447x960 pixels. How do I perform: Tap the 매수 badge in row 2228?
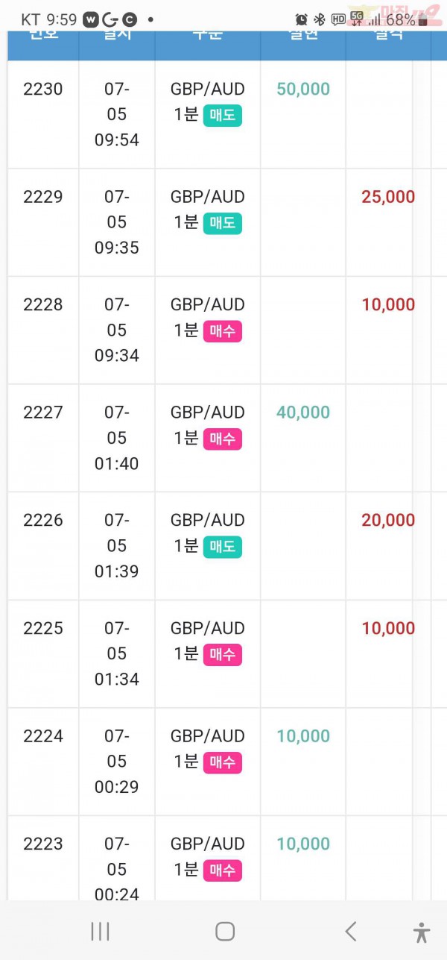[222, 331]
